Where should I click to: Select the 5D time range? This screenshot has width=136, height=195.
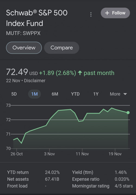pos(14,94)
